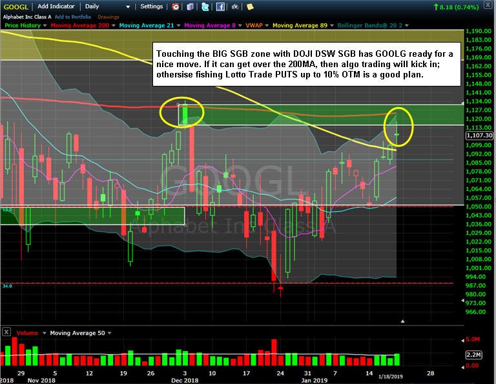Share chart via Twitter icon
Viewport: 496px width, 384px height.
[205, 6]
